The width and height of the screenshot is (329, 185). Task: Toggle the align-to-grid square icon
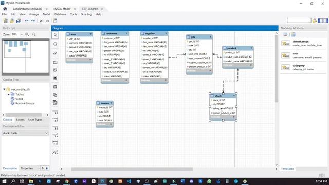pyautogui.click(x=48, y=21)
